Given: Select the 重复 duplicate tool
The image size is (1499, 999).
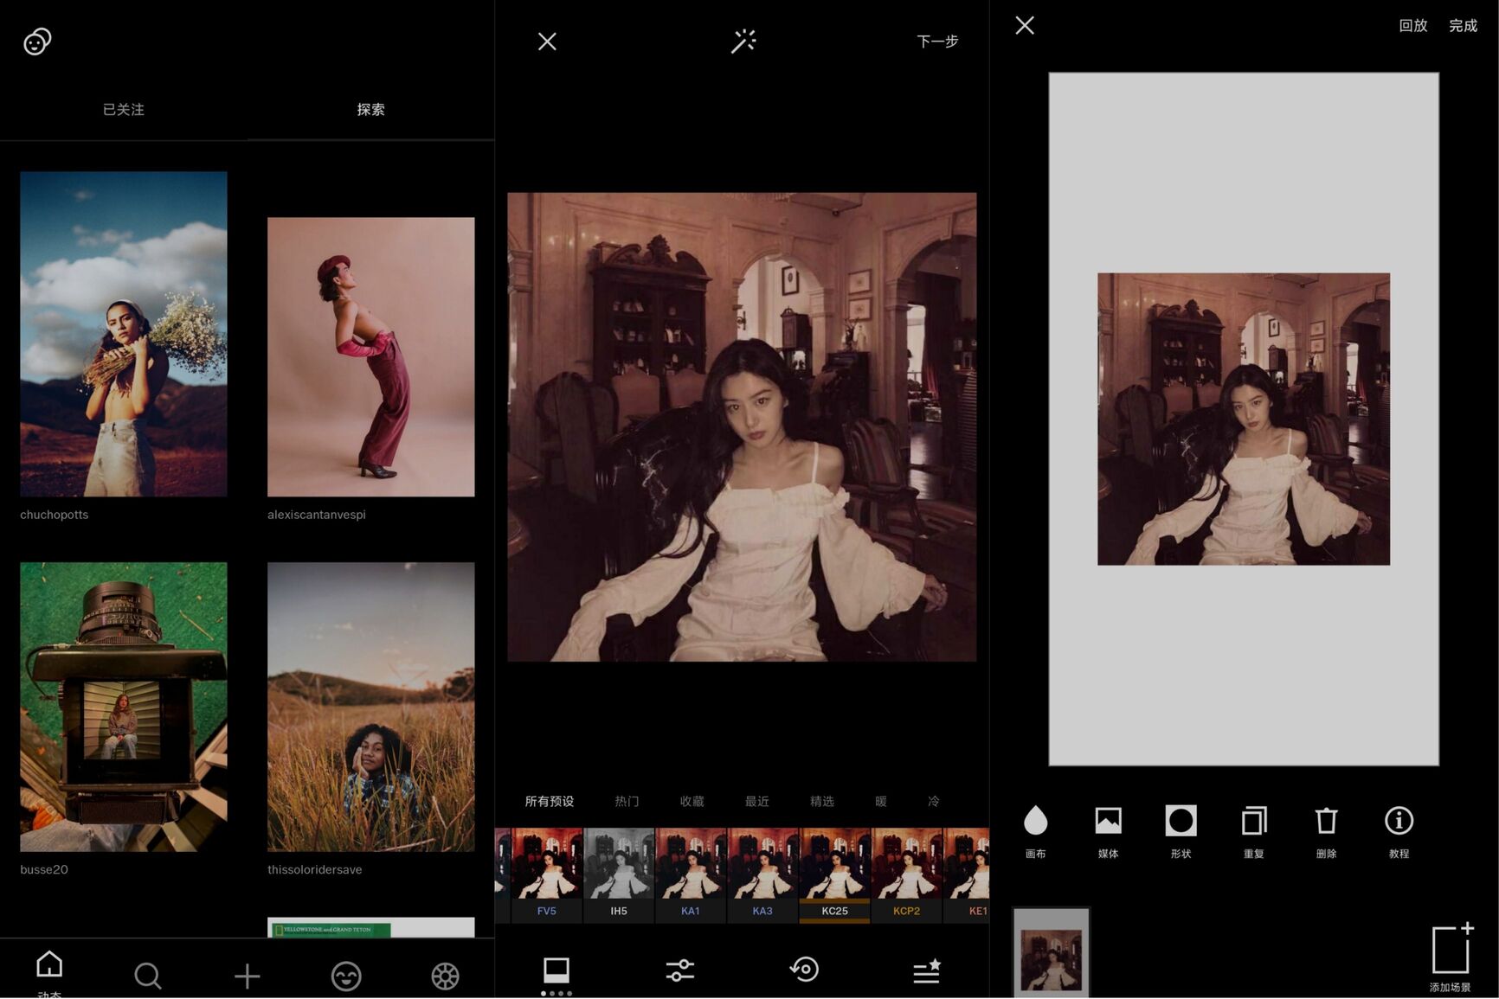Looking at the screenshot, I should pos(1254,831).
